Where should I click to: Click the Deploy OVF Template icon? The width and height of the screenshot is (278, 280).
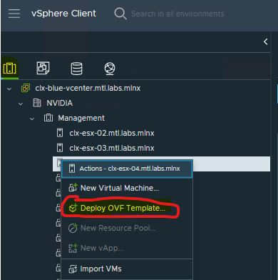point(73,208)
